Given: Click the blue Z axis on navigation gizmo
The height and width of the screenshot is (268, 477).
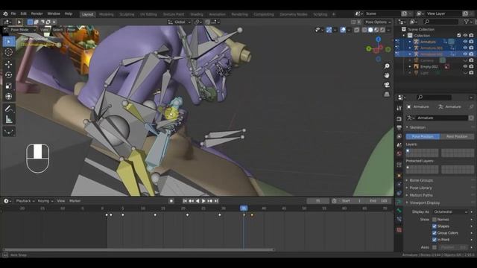Looking at the screenshot, I should pyautogui.click(x=378, y=39).
